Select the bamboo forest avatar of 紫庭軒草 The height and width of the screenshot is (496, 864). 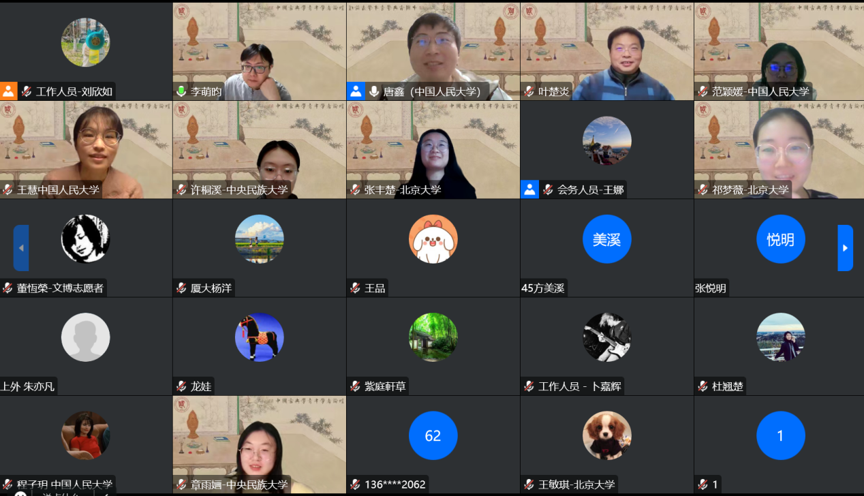[x=433, y=337]
